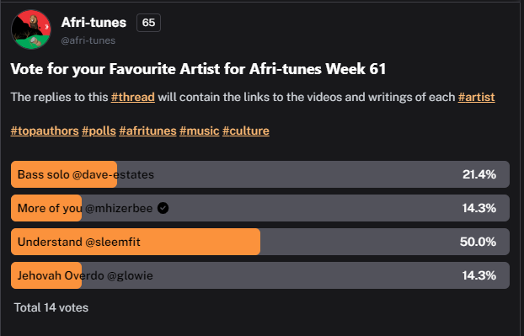The width and height of the screenshot is (524, 336).
Task: Open the @afri-tunes handle link
Action: coord(88,40)
